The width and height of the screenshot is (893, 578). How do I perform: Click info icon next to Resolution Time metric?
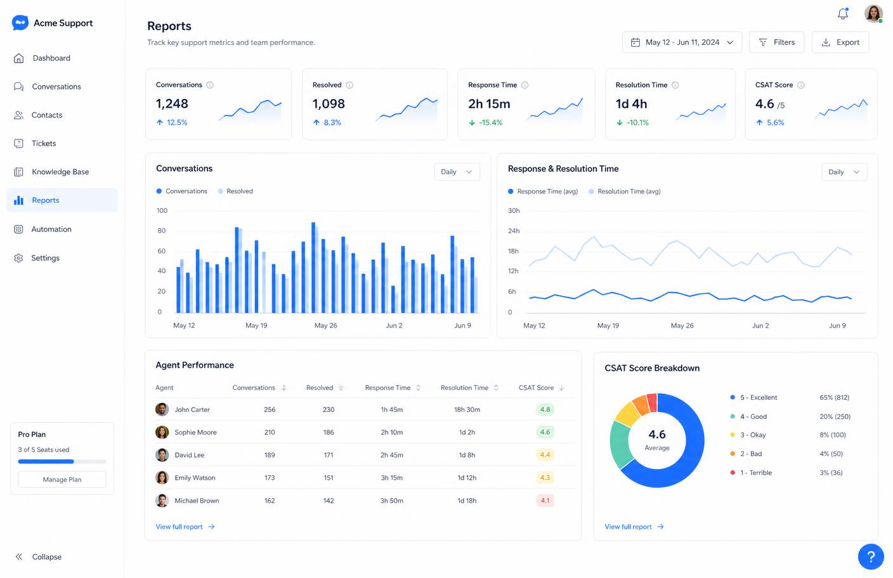[675, 85]
